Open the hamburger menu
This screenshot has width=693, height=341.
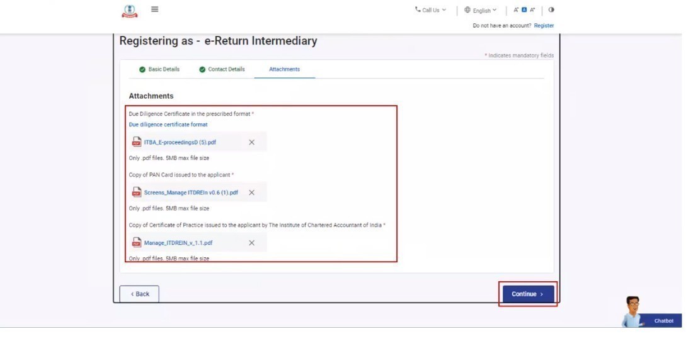pos(155,9)
